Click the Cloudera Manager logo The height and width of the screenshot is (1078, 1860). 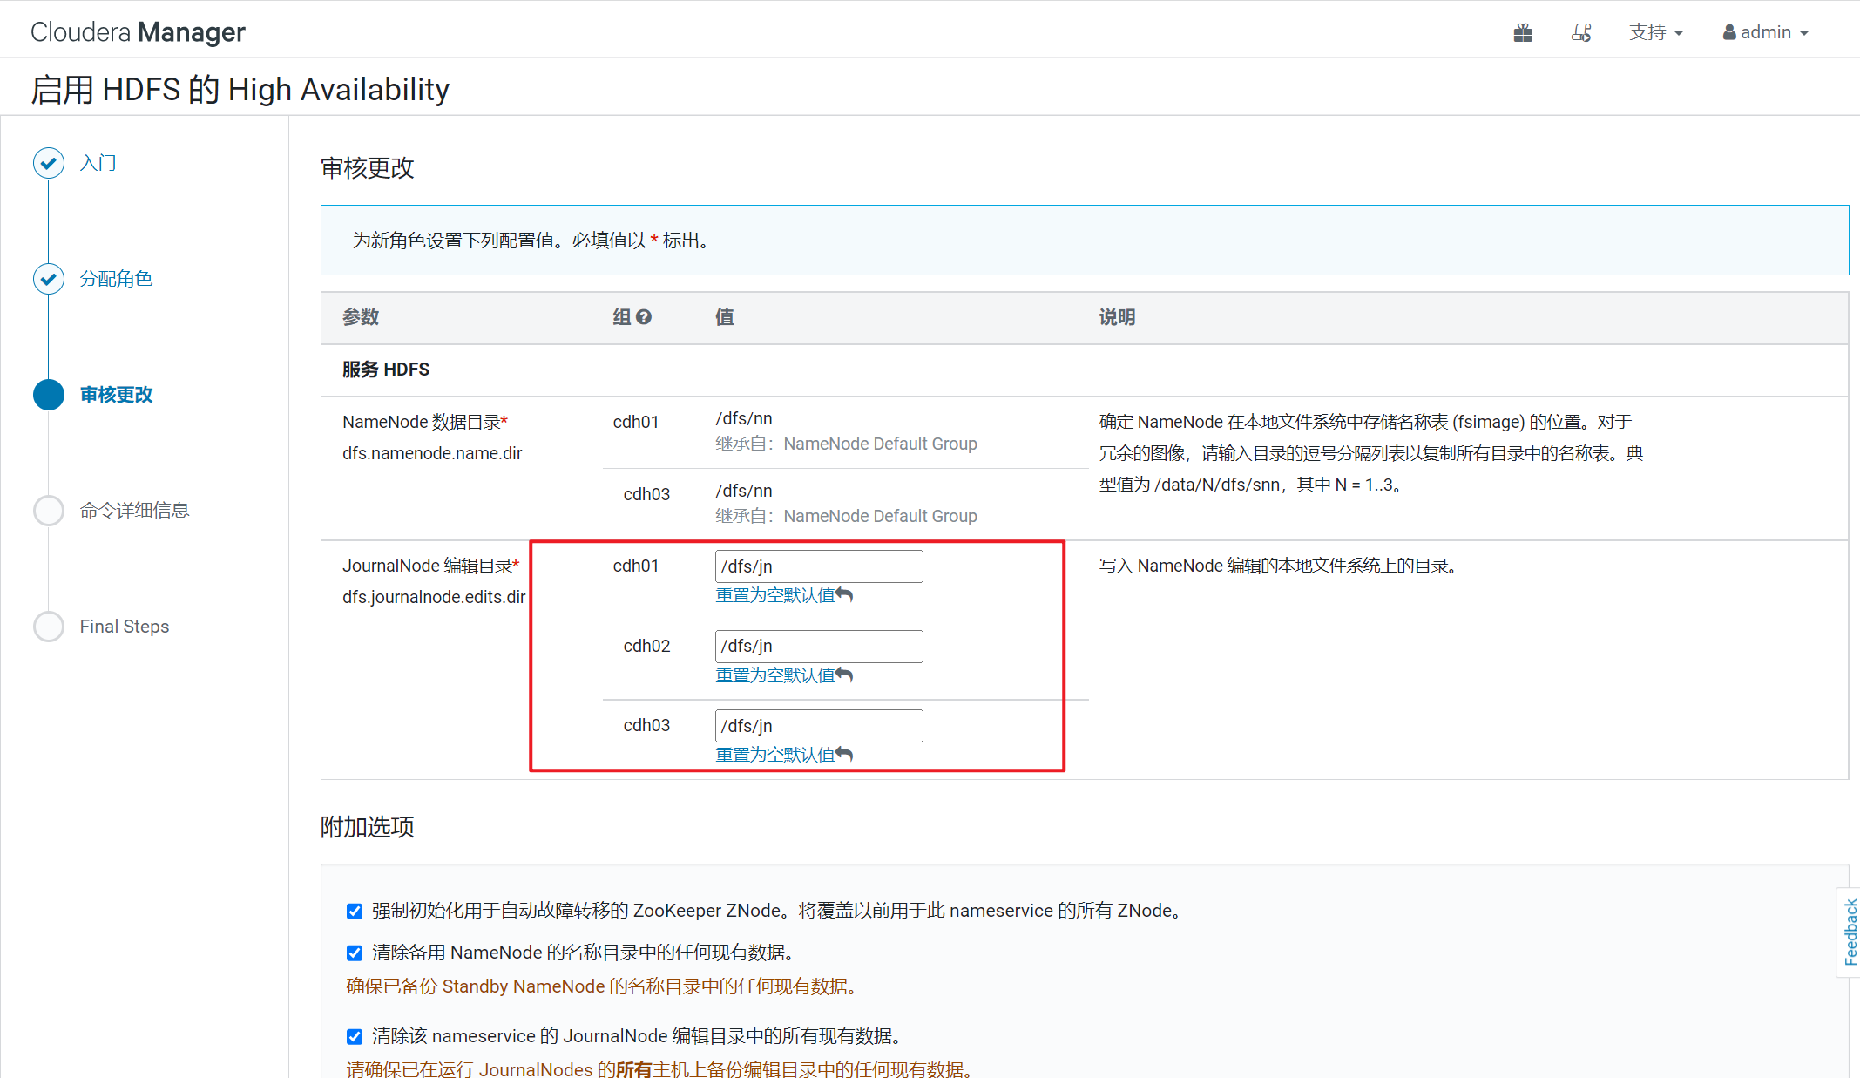click(138, 32)
